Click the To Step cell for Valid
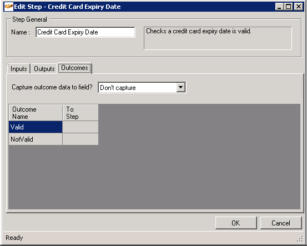Viewport: 307px width, 246px height. [x=80, y=127]
